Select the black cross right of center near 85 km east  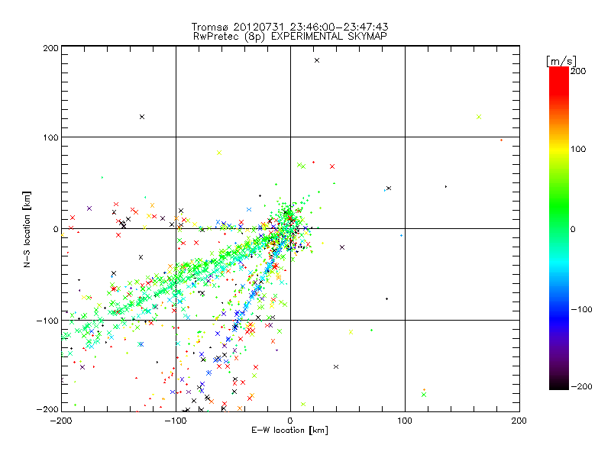[x=389, y=188]
